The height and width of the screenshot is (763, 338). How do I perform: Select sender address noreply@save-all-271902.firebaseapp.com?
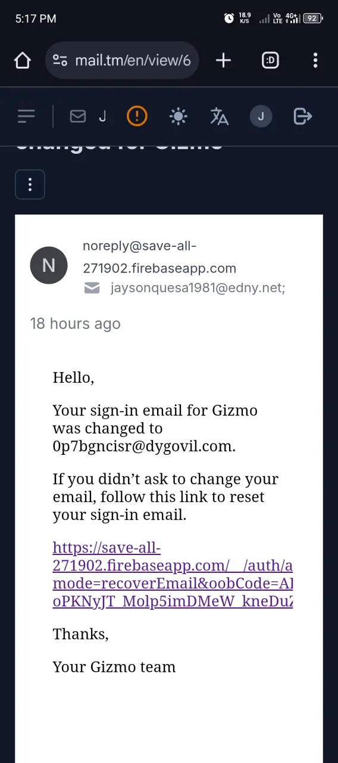pos(159,257)
